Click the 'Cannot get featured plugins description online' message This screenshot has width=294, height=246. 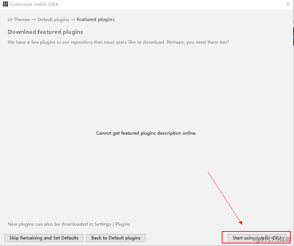click(x=146, y=133)
